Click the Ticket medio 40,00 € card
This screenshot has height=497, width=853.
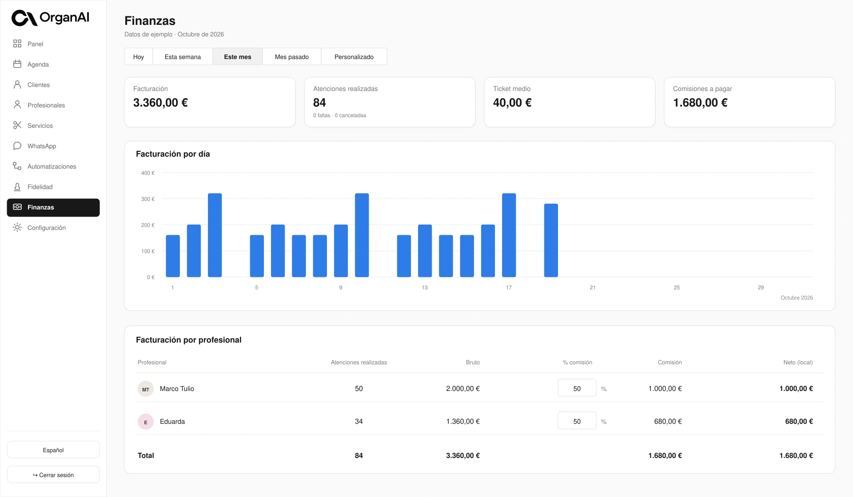(x=570, y=102)
